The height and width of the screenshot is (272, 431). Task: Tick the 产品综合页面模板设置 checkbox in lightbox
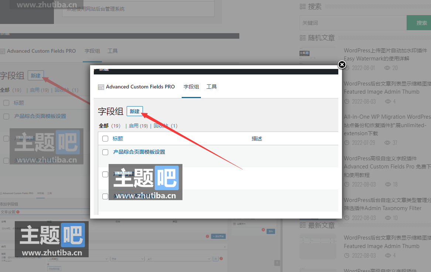pyautogui.click(x=105, y=152)
